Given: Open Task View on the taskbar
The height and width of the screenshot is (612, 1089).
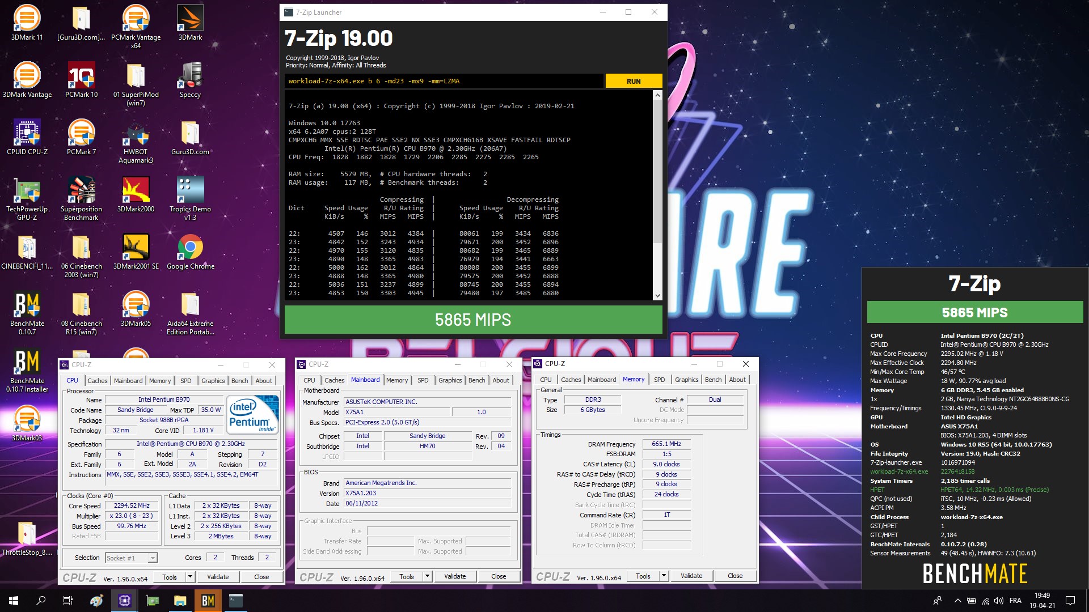Looking at the screenshot, I should tap(68, 601).
